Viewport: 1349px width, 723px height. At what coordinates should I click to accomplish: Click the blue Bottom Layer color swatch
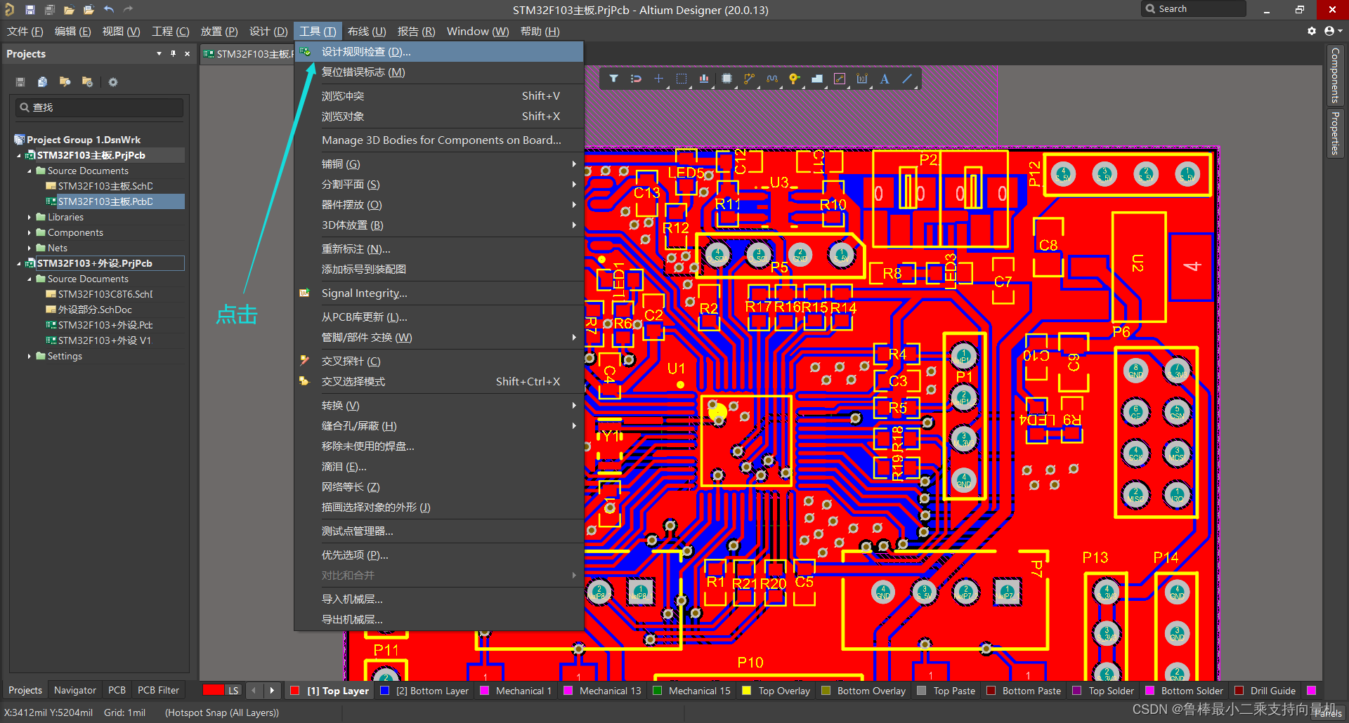[384, 691]
